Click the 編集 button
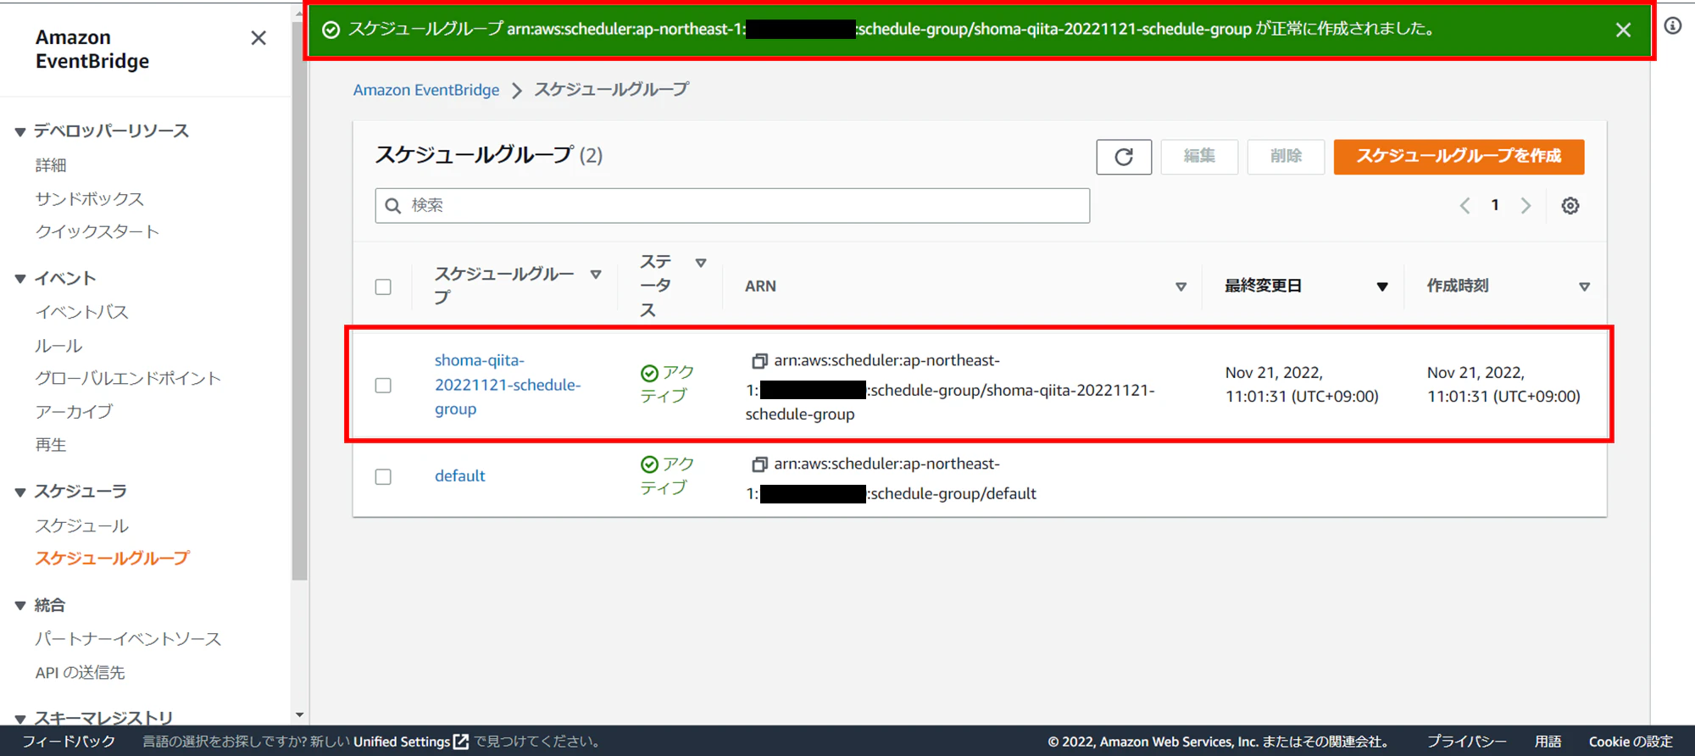The image size is (1695, 756). click(1199, 157)
